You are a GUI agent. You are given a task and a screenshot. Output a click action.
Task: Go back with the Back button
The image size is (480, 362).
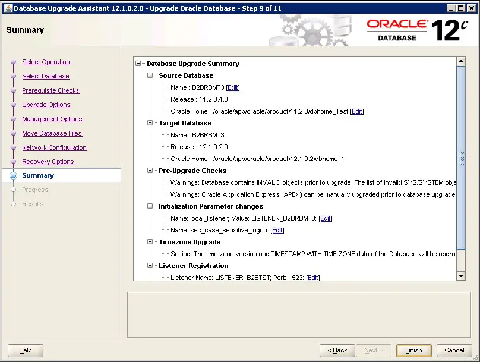coord(337,350)
